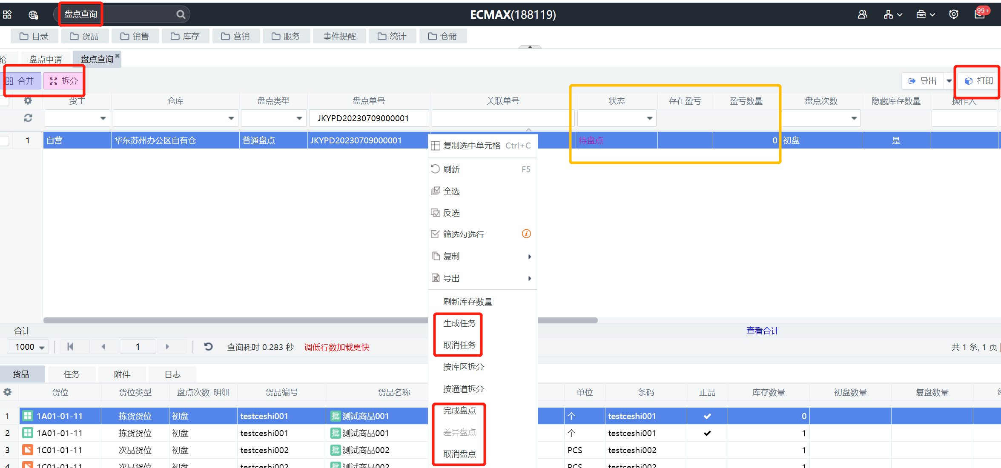
Task: Open the 导出 dropdown arrow
Action: [x=949, y=81]
